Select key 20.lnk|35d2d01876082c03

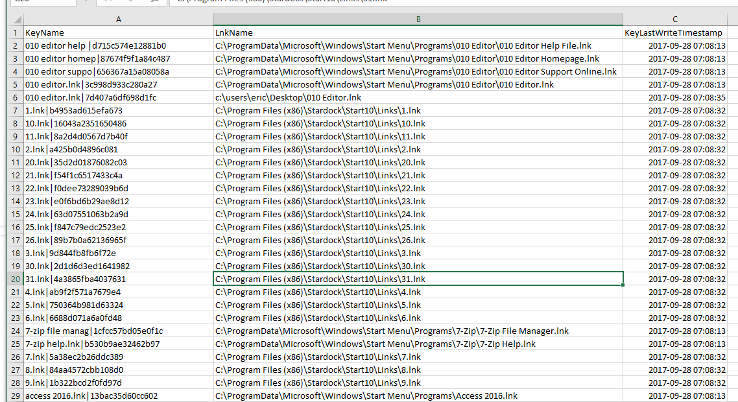pos(118,162)
